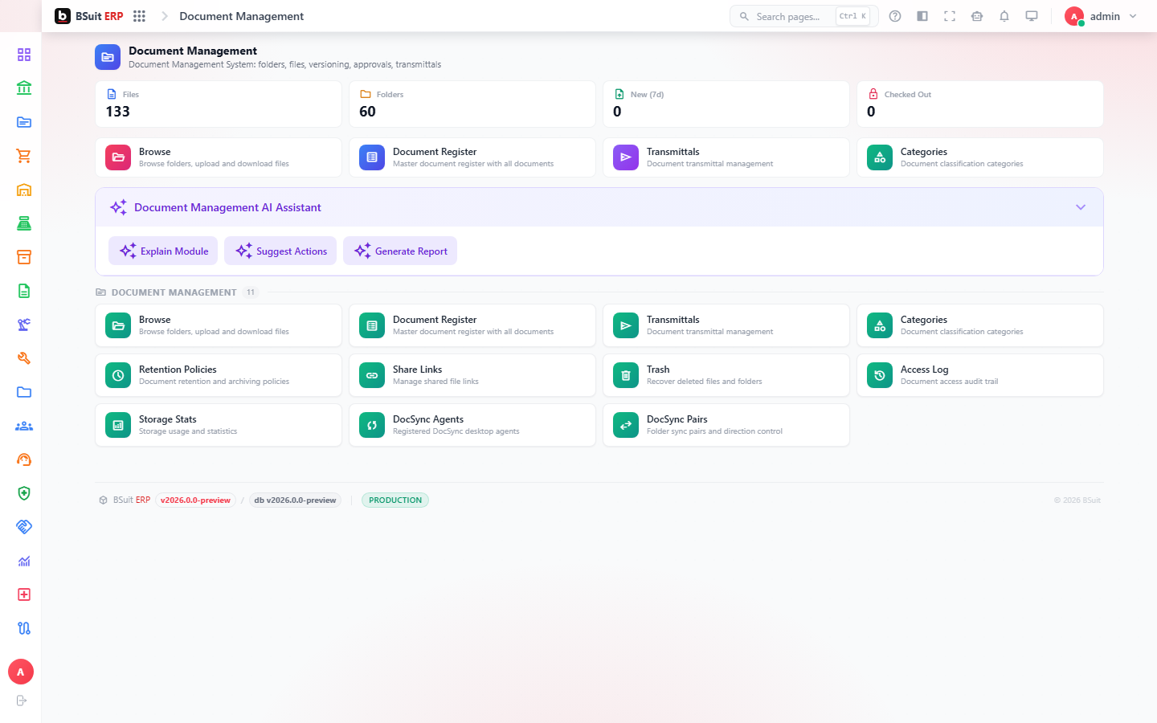Open the robot AI assistant icon in header
Screen dimensions: 1157x723
[x=977, y=16]
